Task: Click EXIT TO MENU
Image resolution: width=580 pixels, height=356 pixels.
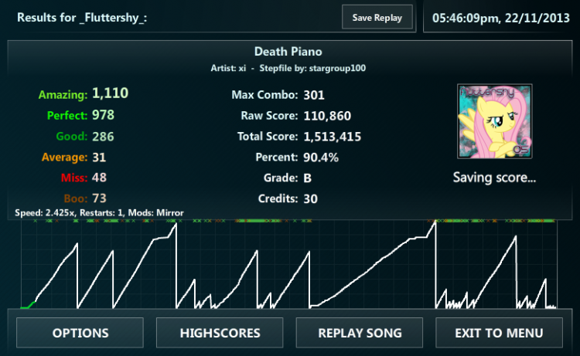Action: (499, 333)
